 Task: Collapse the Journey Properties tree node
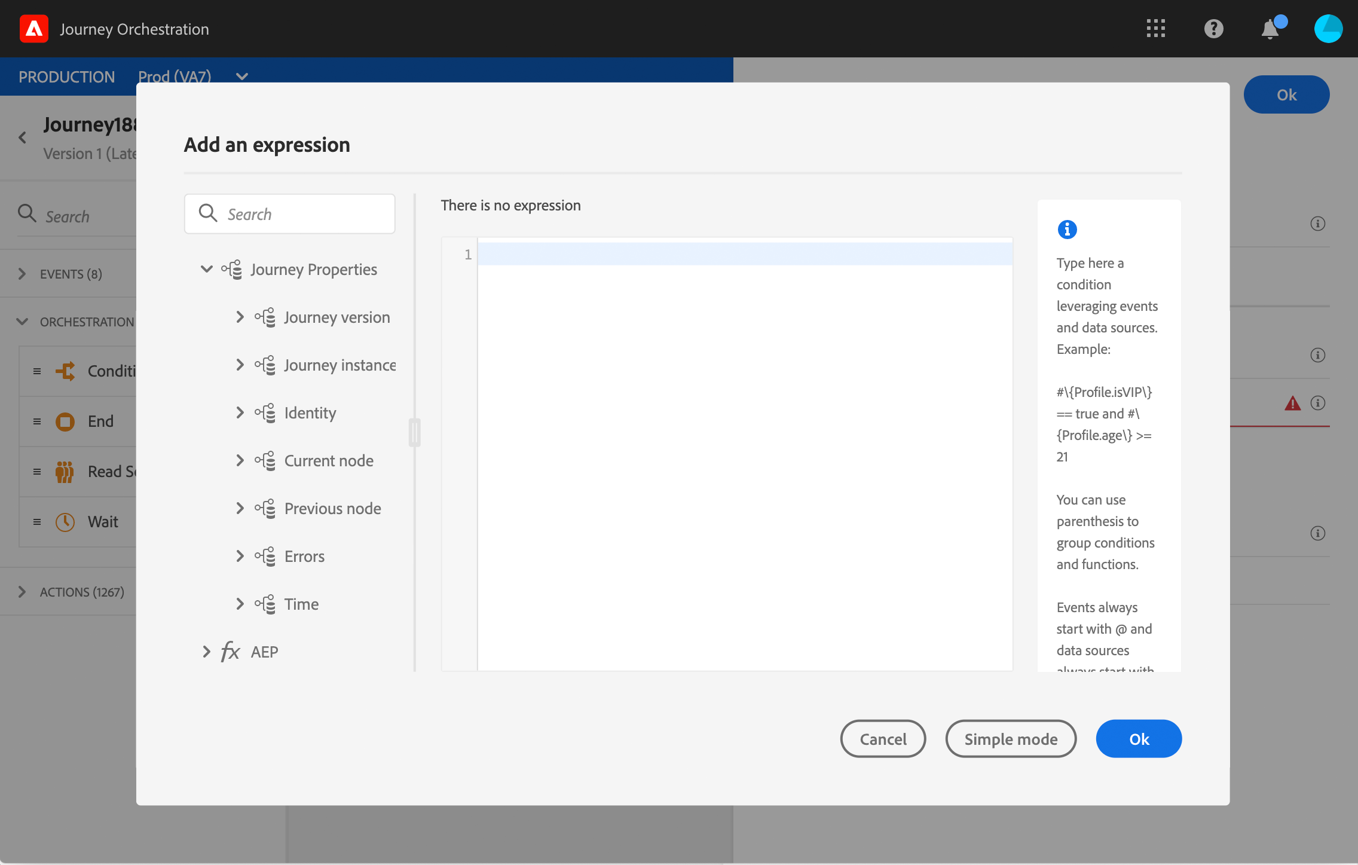pos(207,269)
